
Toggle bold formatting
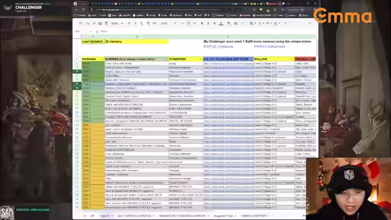point(202,23)
